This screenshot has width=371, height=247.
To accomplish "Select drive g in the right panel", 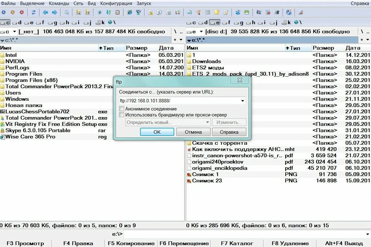I will (238, 23).
